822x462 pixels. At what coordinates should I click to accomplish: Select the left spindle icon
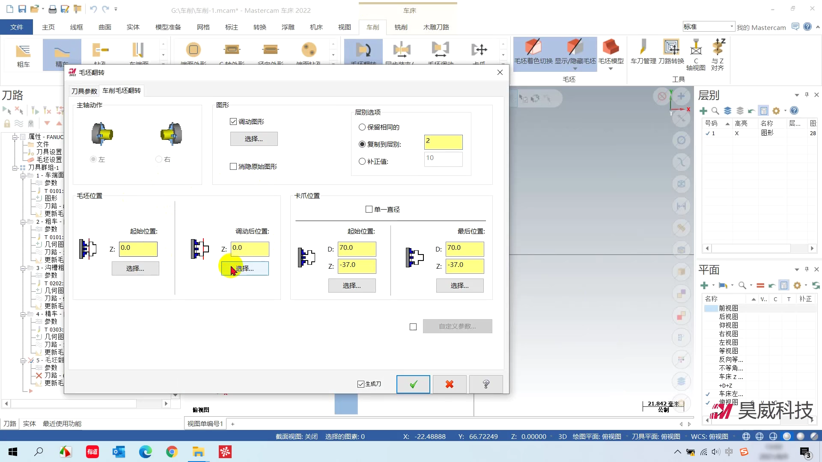pyautogui.click(x=102, y=134)
